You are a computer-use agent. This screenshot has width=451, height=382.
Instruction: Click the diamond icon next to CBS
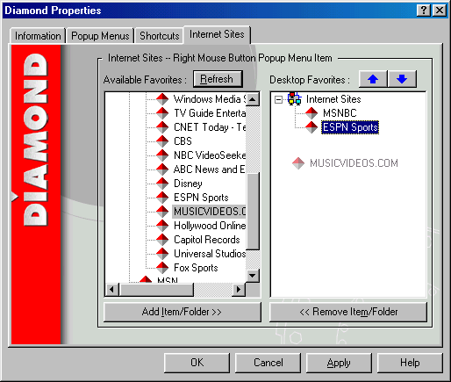162,141
